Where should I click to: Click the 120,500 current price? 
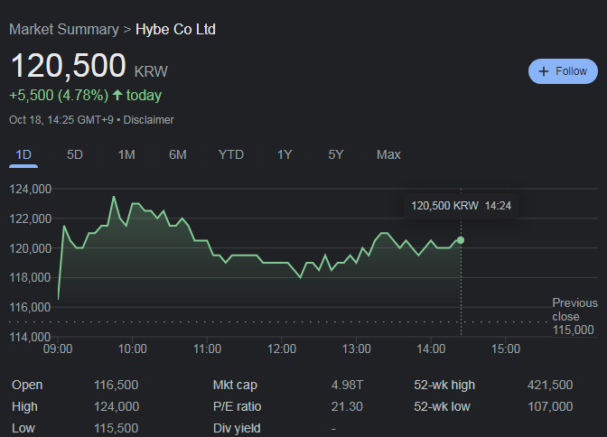tap(69, 66)
